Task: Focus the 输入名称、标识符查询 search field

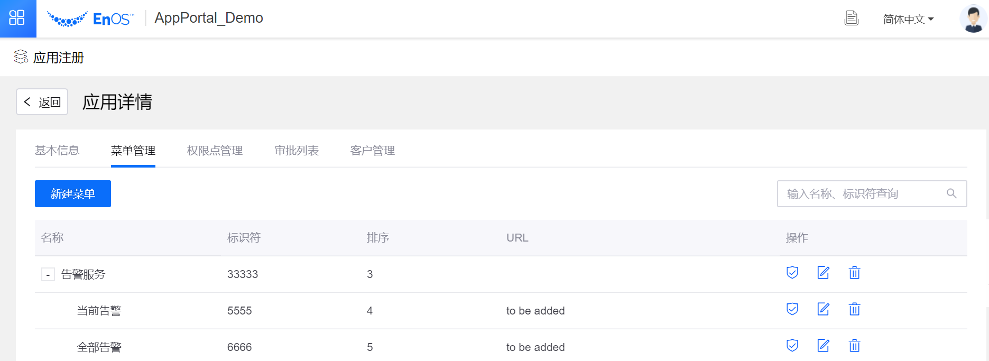Action: [x=872, y=193]
